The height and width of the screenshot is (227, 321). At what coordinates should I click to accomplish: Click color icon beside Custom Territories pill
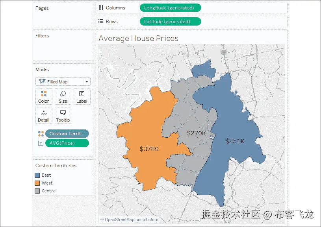point(41,134)
